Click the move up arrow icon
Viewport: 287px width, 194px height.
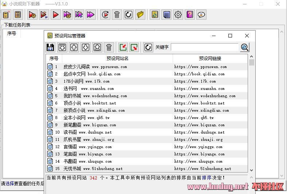74,47
